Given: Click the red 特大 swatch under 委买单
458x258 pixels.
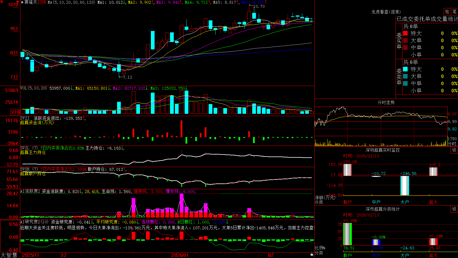Looking at the screenshot, I should click(x=405, y=33).
